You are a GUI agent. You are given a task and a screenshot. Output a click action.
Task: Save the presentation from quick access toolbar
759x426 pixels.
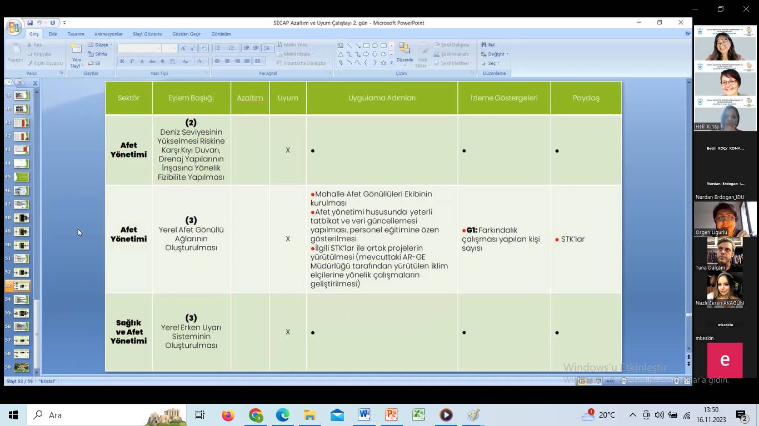point(30,23)
